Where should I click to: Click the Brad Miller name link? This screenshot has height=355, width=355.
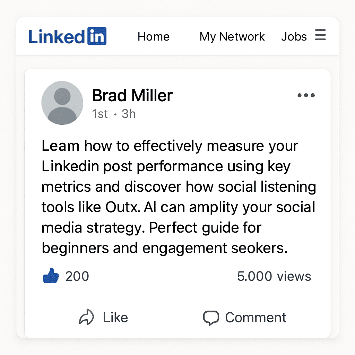click(x=132, y=95)
